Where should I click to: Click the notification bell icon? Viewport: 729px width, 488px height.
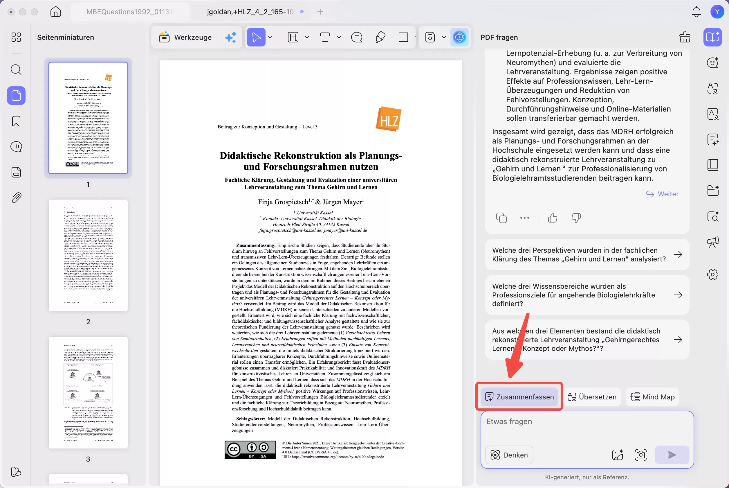(696, 12)
